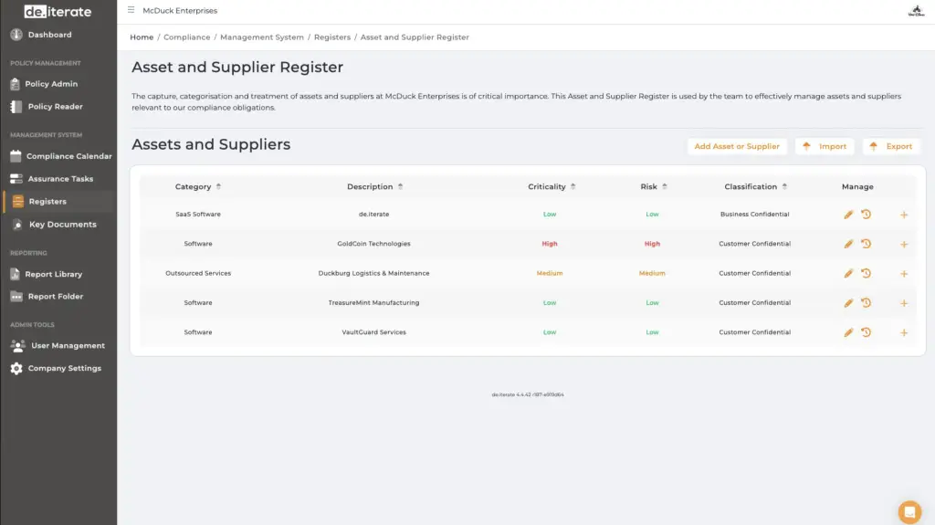935x525 pixels.
Task: Click the Company Settings gear icon
Action: [x=16, y=369]
